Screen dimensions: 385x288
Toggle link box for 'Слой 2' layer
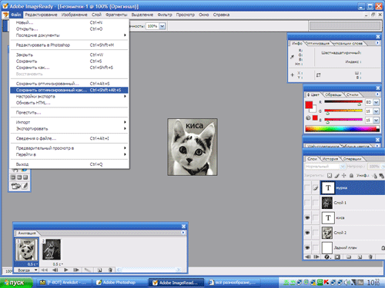(x=316, y=233)
